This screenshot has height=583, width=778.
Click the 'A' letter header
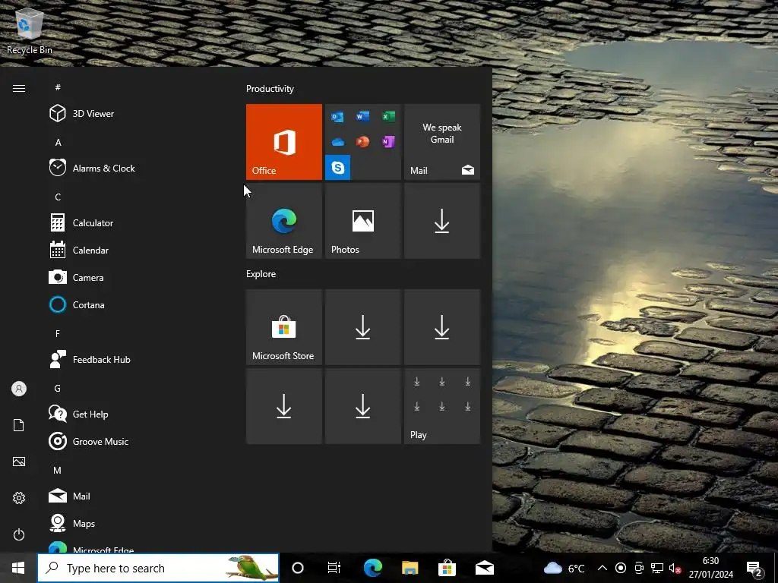click(x=58, y=142)
